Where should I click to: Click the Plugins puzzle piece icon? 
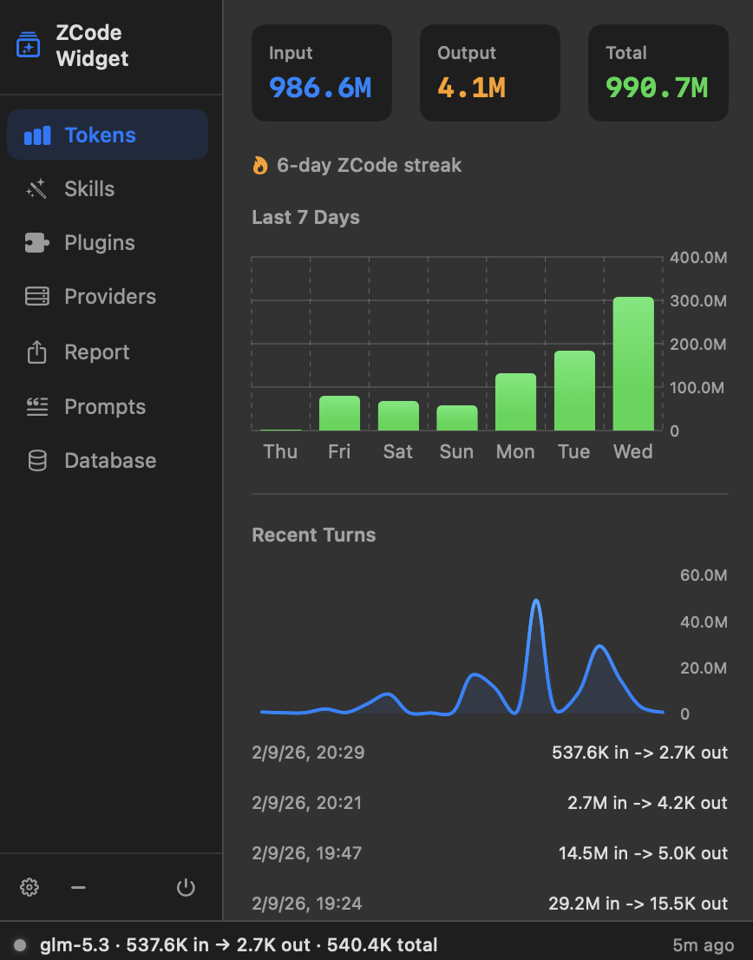point(36,243)
